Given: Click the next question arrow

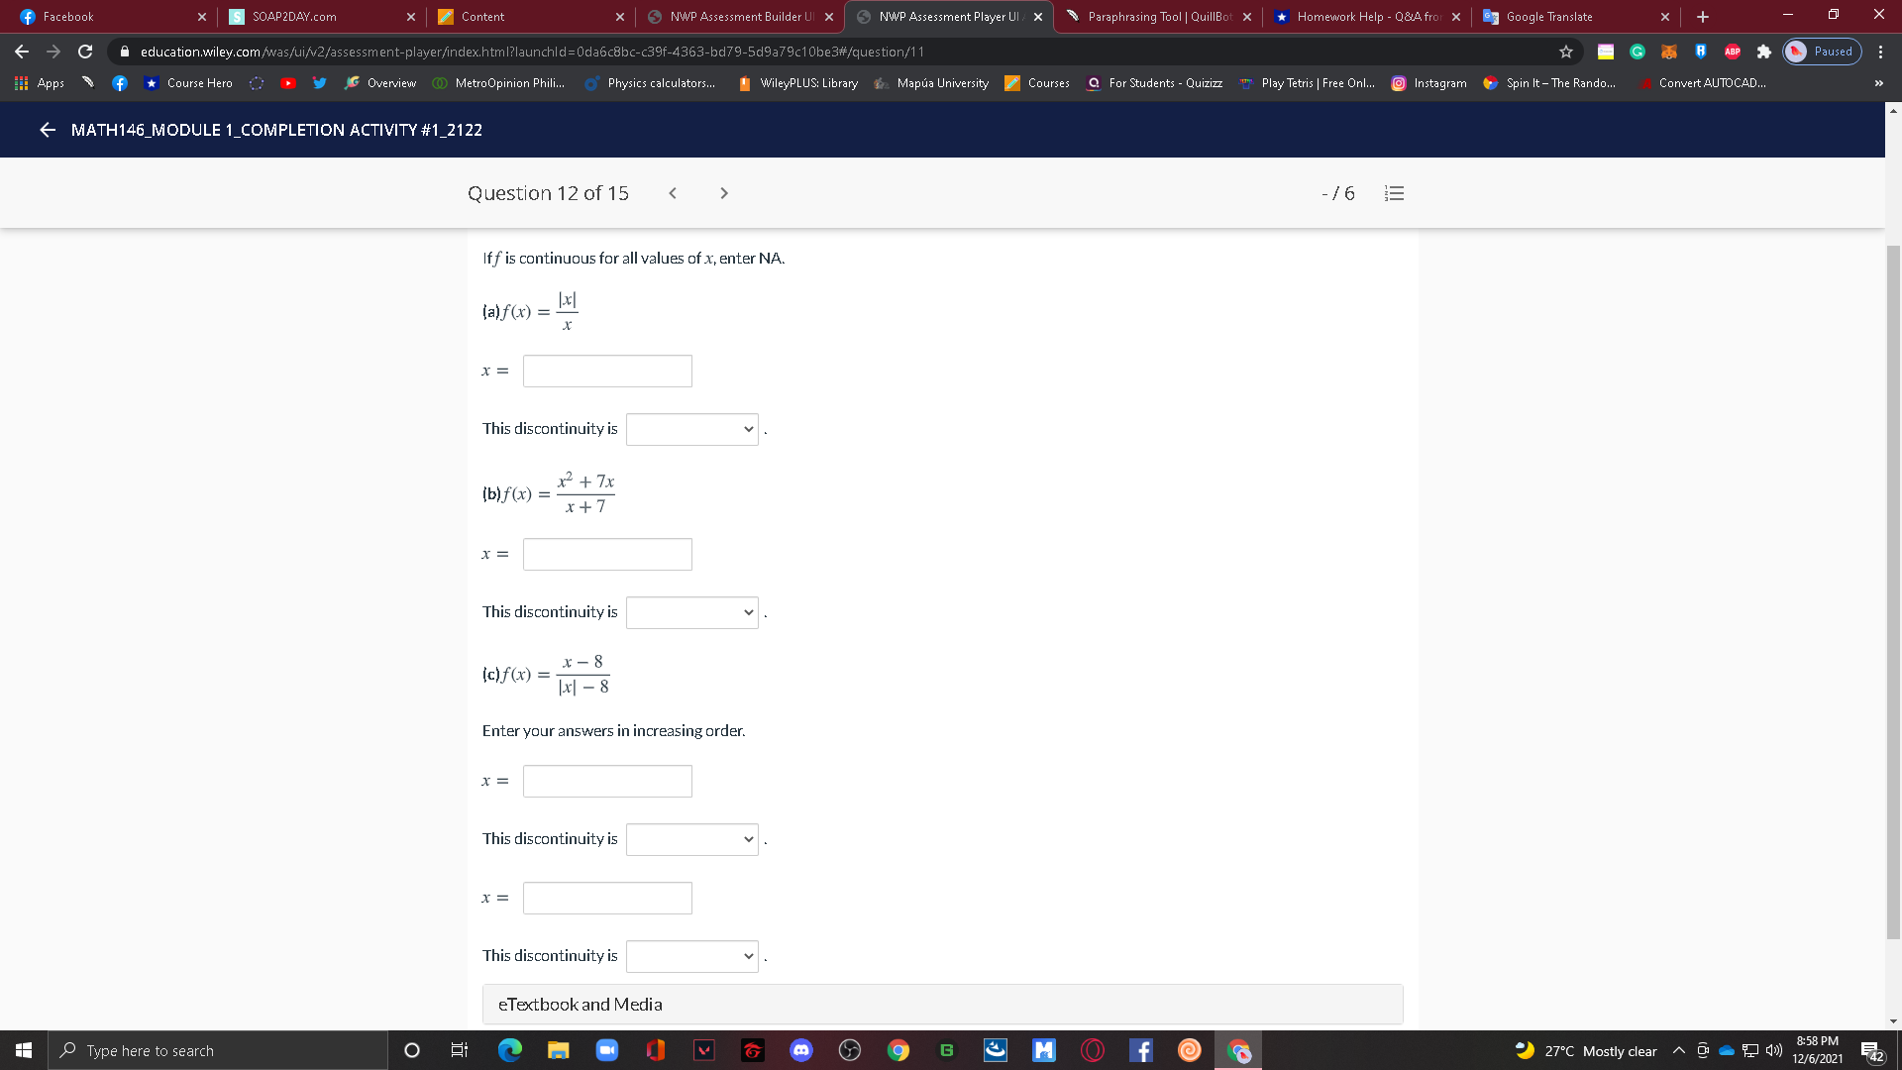Looking at the screenshot, I should (724, 193).
